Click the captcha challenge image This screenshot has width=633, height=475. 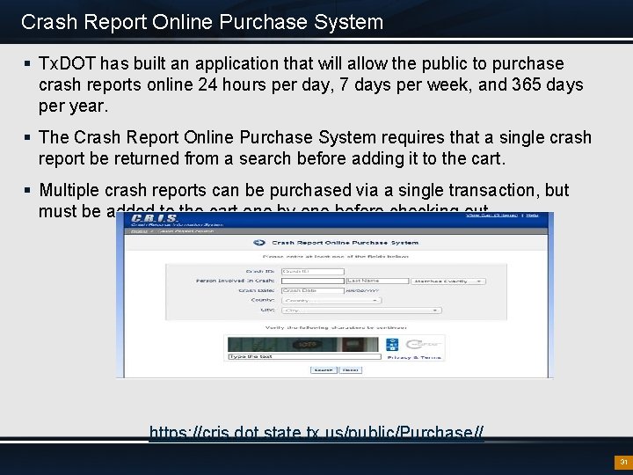tap(303, 345)
